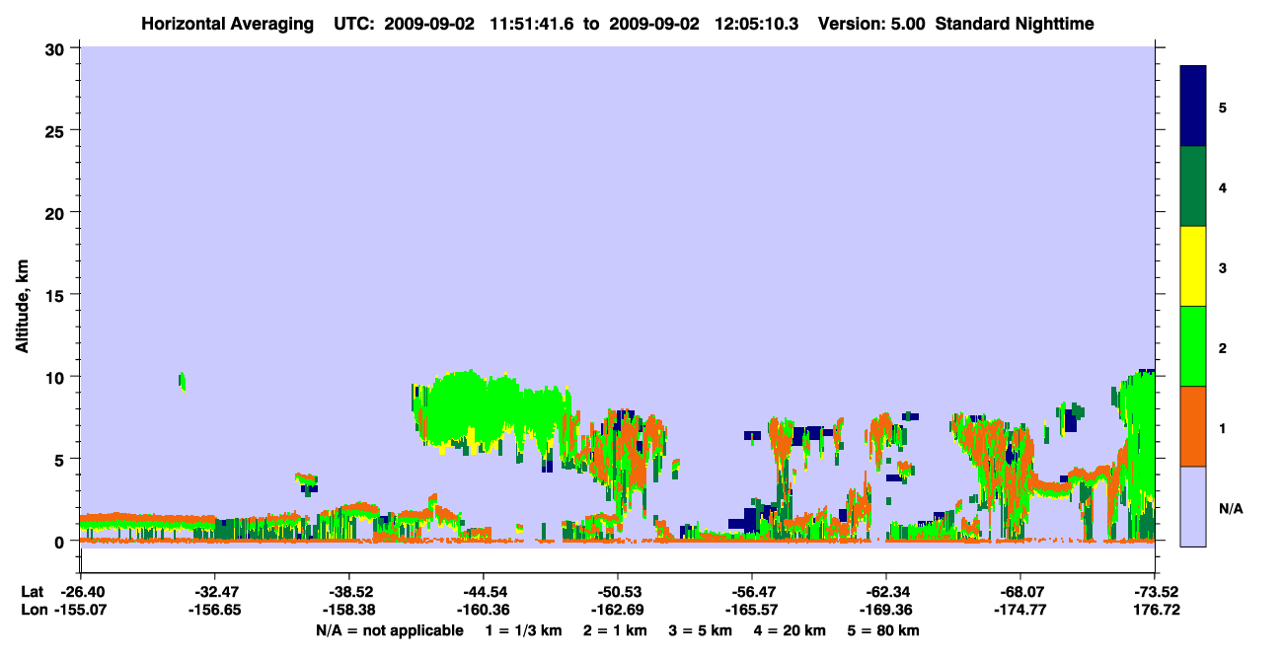The height and width of the screenshot is (658, 1283).
Task: Click the small isolated green feature at 10 km
Action: pos(182,381)
